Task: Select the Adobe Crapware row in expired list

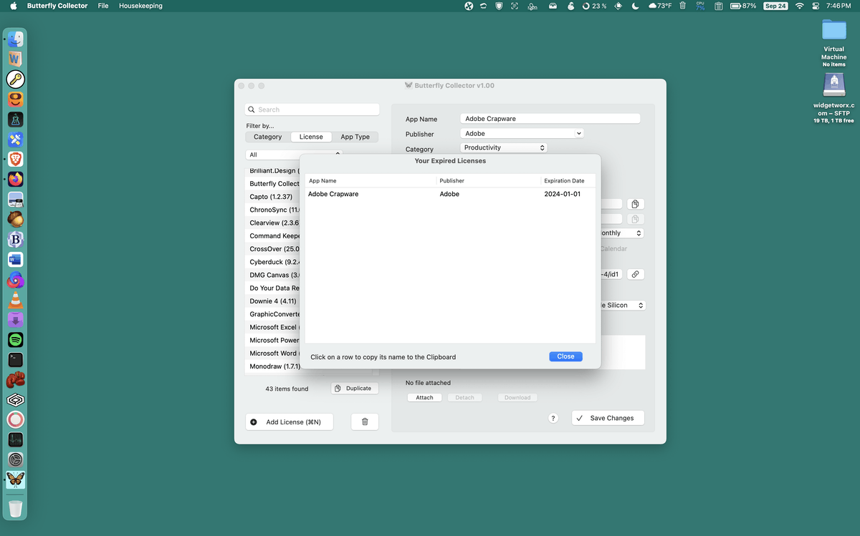Action: click(450, 194)
